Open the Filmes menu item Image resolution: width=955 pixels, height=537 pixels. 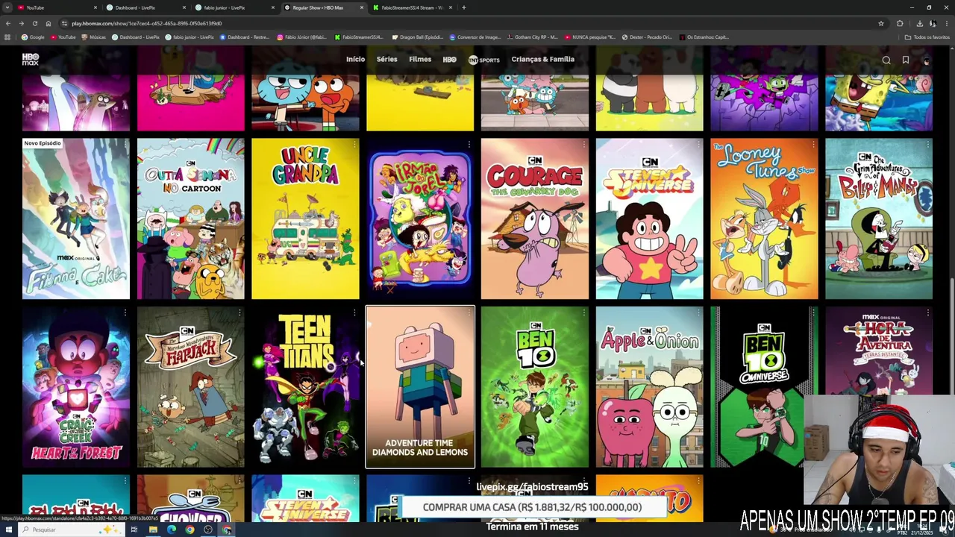pyautogui.click(x=420, y=60)
